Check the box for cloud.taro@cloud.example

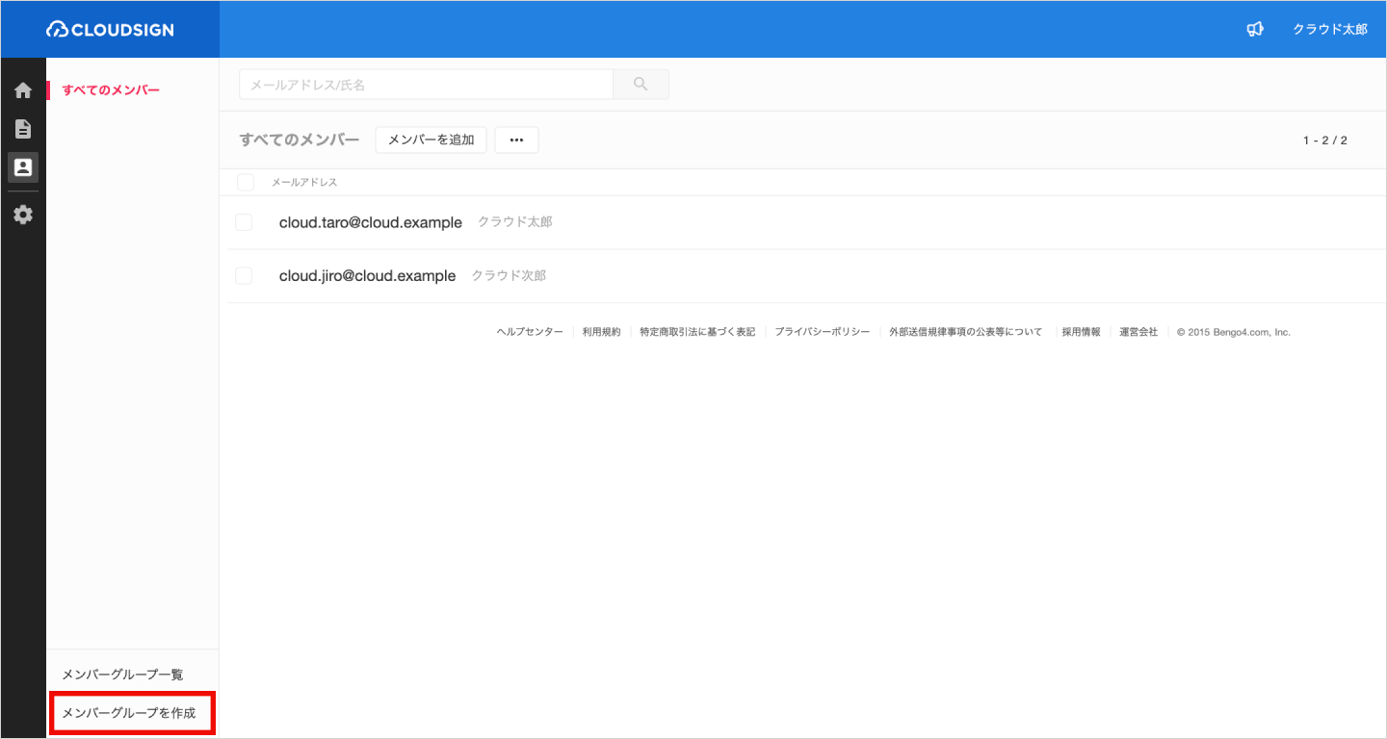[x=244, y=222]
